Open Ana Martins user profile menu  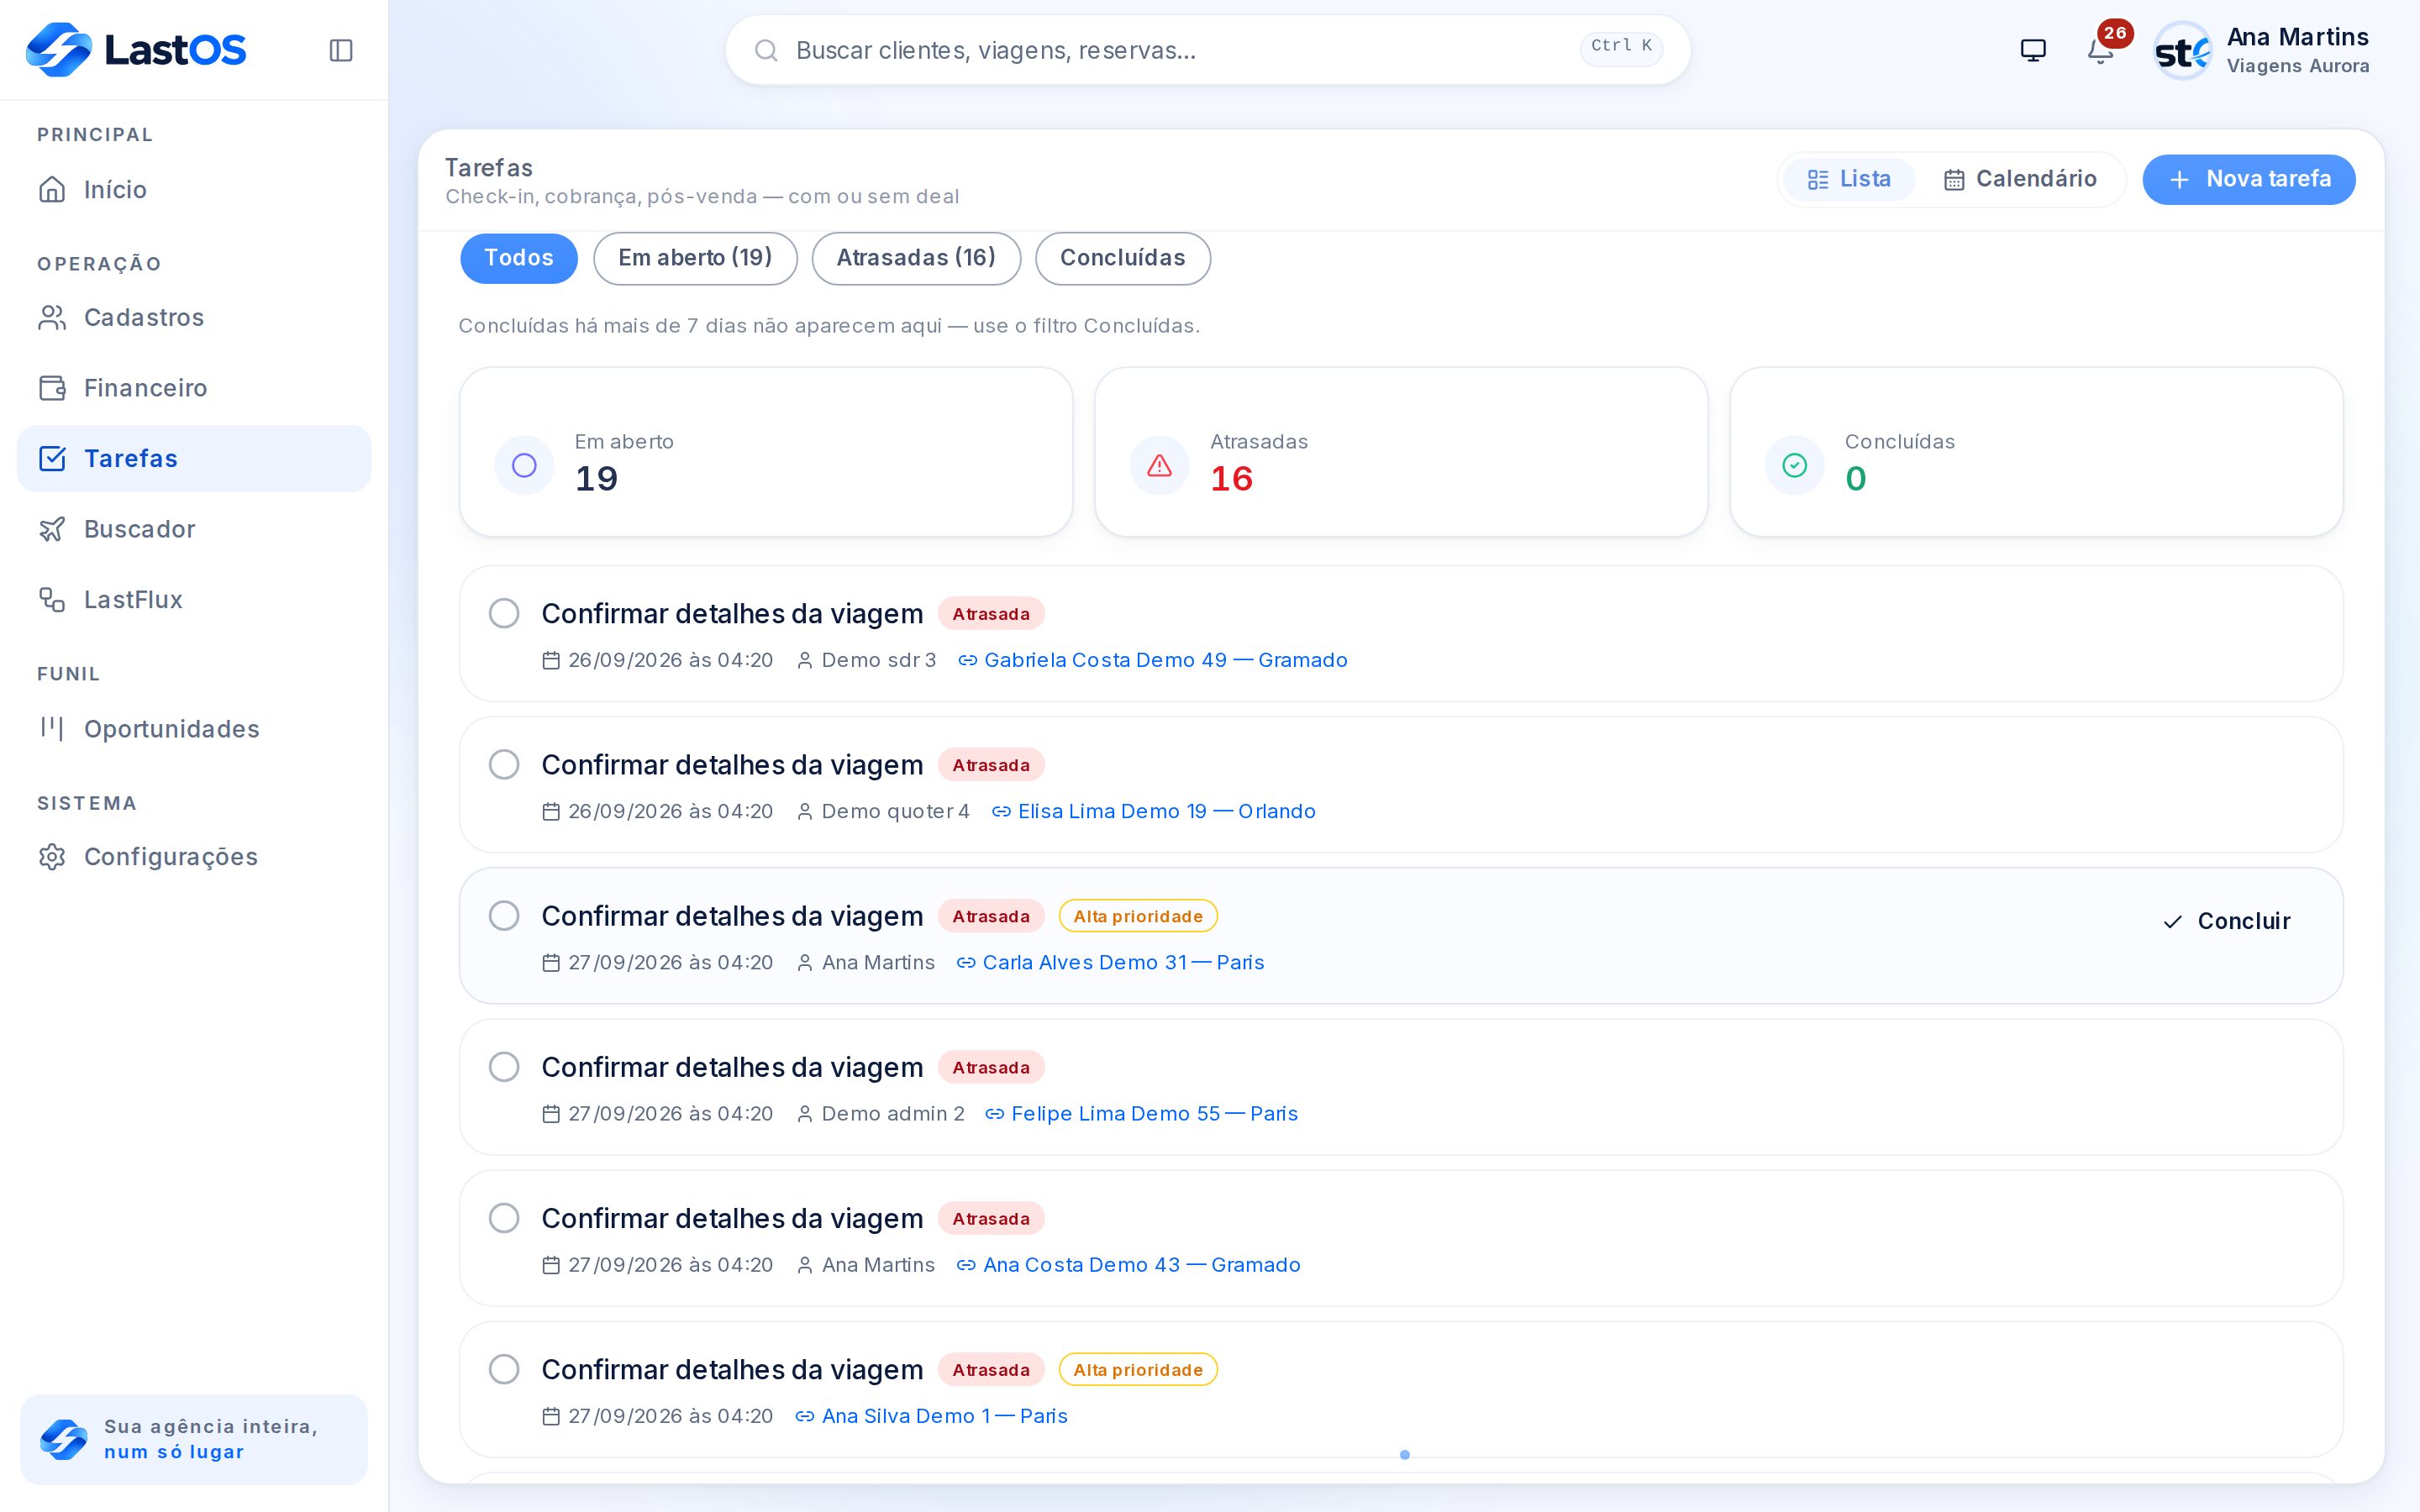tap(2262, 50)
